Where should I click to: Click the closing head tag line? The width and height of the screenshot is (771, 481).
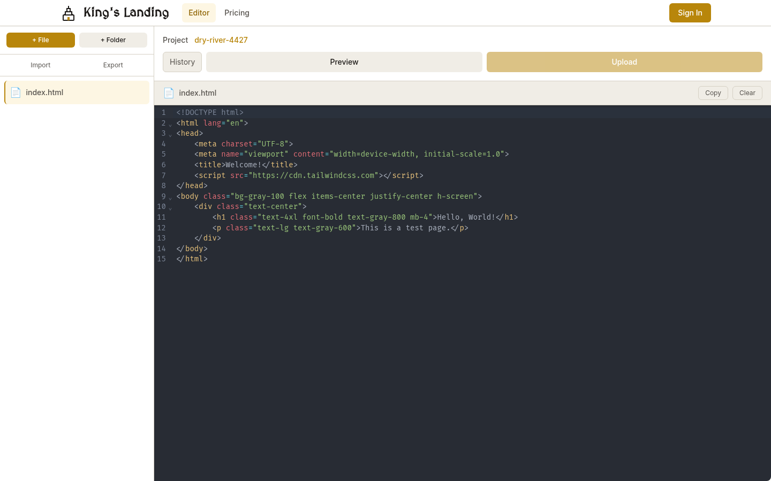tap(192, 185)
